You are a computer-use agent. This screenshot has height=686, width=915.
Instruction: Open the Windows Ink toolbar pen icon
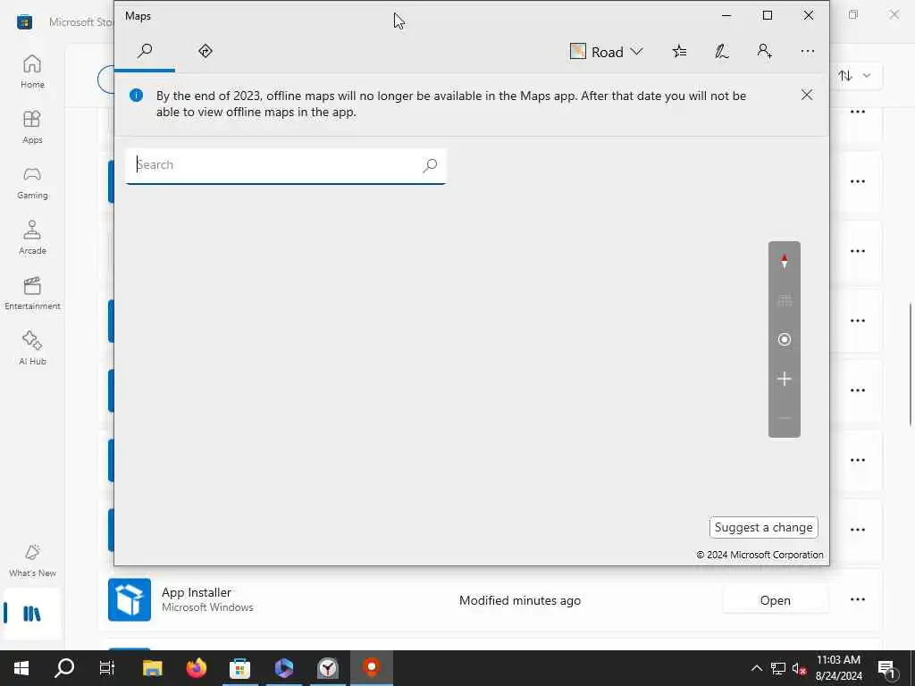pyautogui.click(x=722, y=52)
